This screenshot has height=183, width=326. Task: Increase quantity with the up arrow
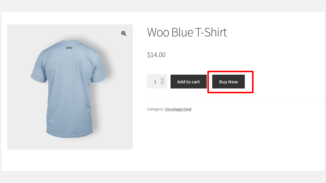[162, 79]
